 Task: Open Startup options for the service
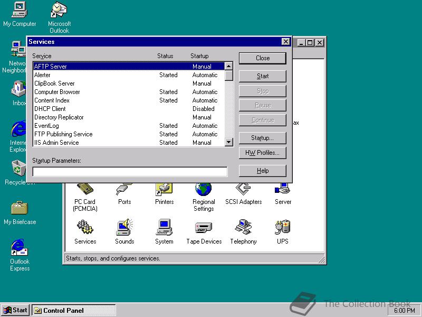(262, 138)
